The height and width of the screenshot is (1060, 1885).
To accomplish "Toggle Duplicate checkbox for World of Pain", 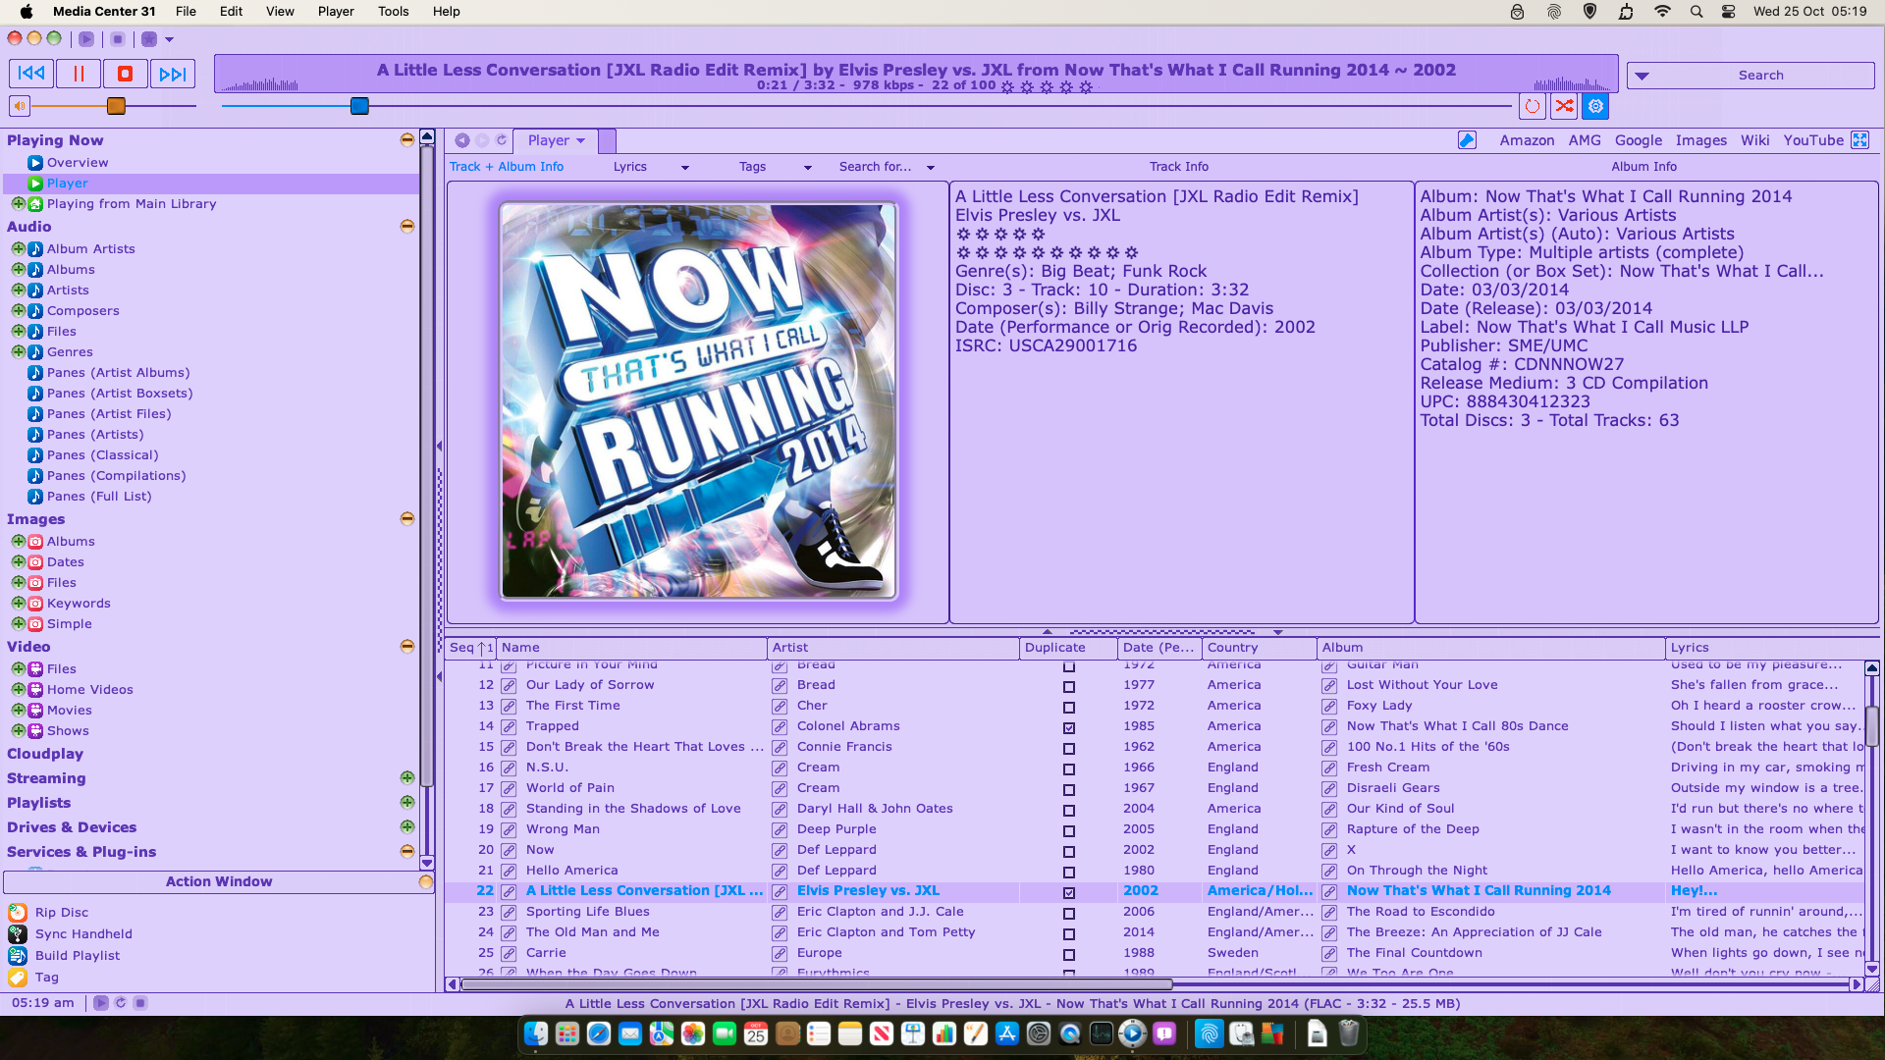I will pos(1069,789).
